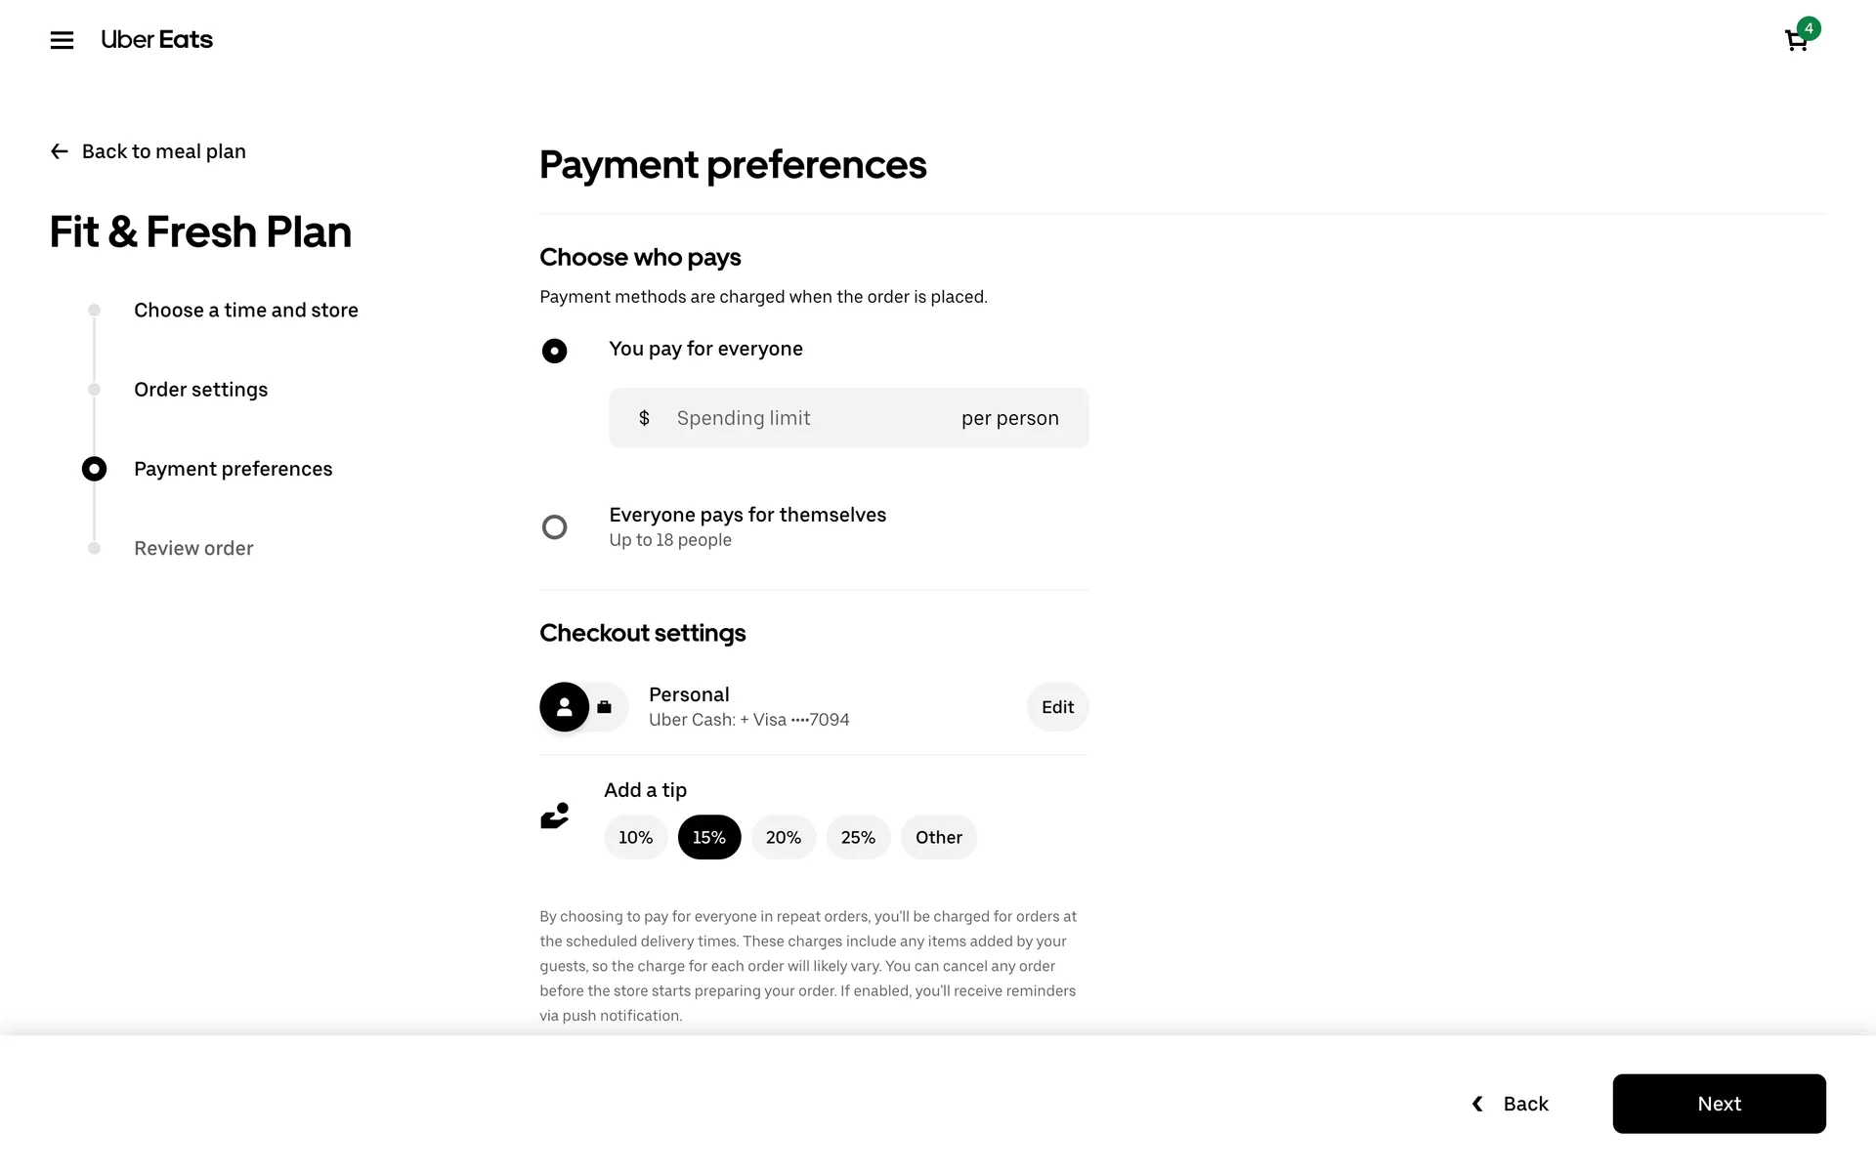This screenshot has height=1172, width=1876.
Task: Click the tip hand icon
Action: tap(555, 816)
